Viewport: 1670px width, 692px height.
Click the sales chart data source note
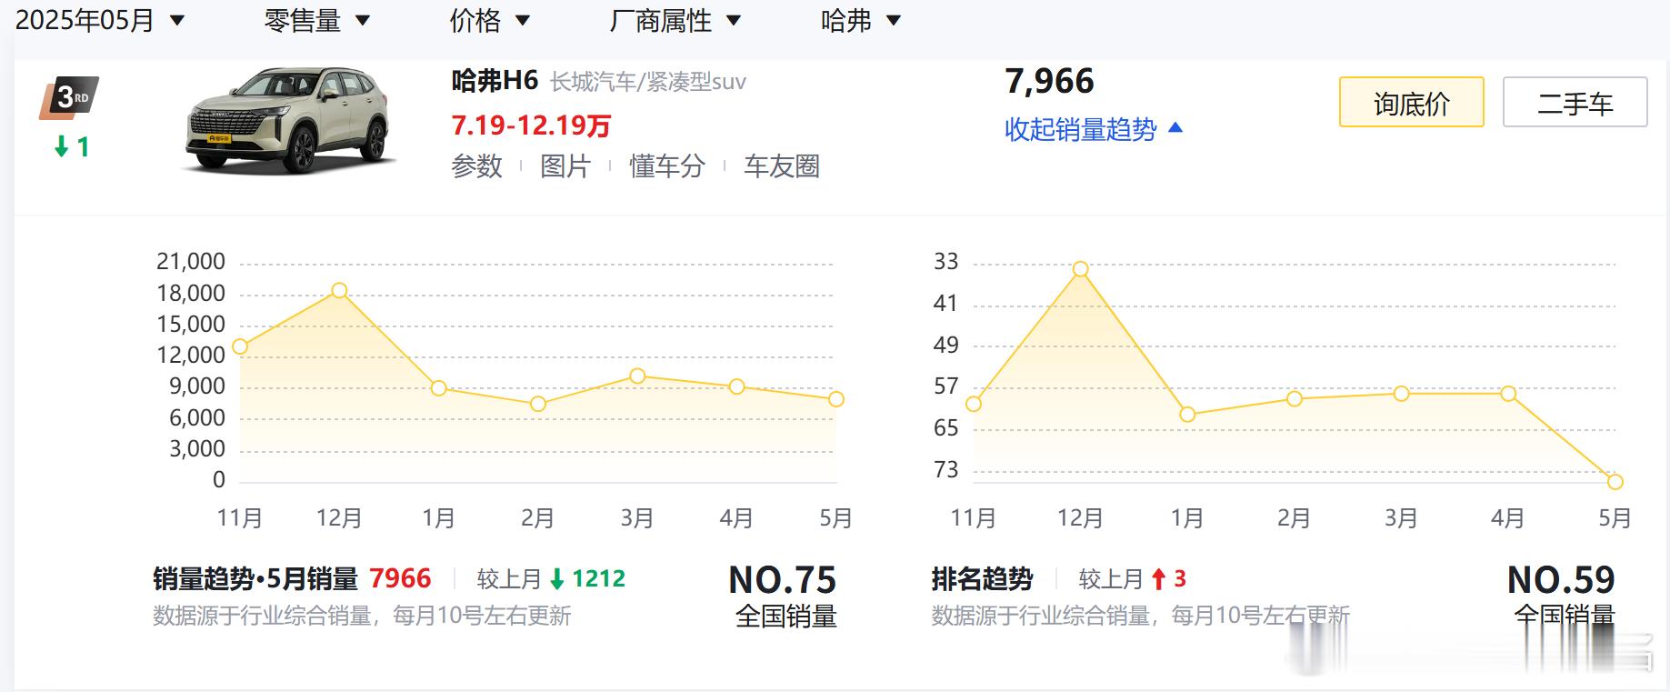[x=362, y=617]
